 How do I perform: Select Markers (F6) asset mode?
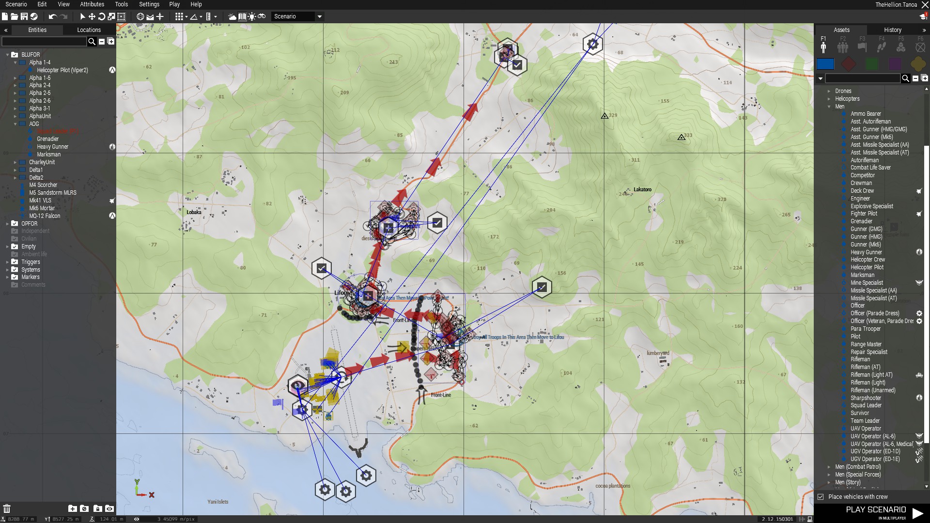click(920, 46)
